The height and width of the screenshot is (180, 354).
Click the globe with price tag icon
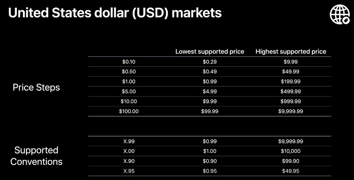point(340,15)
